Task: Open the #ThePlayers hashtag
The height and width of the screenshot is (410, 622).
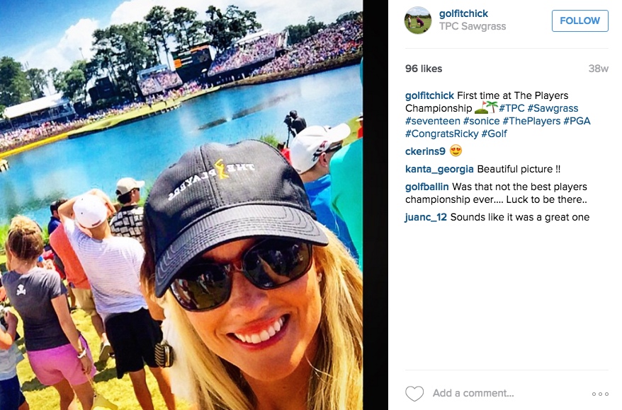Action: (x=531, y=121)
